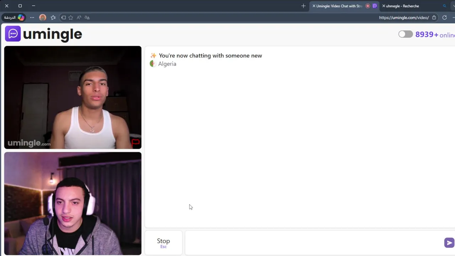
Task: Reload the page with refresh icon
Action: pyautogui.click(x=444, y=17)
